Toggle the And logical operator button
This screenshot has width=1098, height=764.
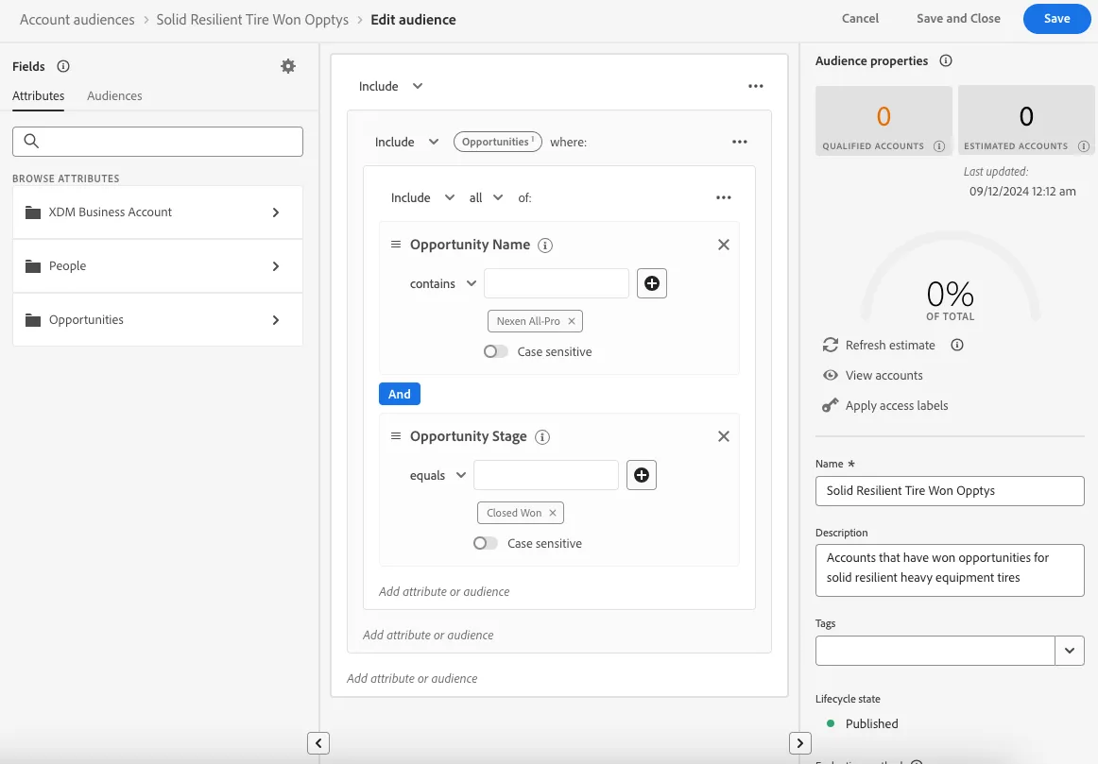click(x=399, y=394)
